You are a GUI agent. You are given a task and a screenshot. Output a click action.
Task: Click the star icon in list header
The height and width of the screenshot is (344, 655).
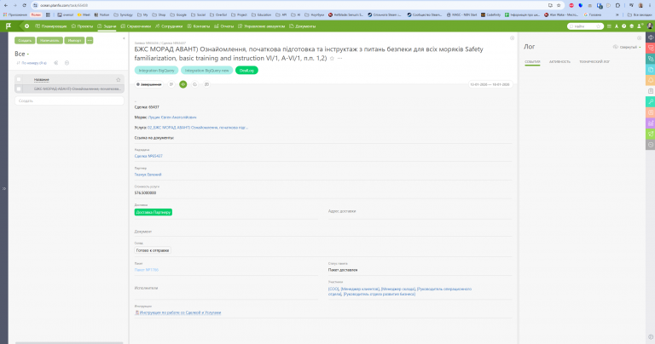[x=119, y=80]
